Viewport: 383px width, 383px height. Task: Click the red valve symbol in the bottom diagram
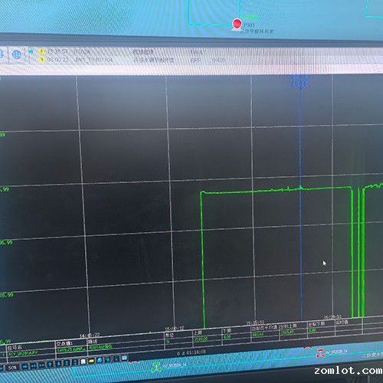(x=319, y=353)
